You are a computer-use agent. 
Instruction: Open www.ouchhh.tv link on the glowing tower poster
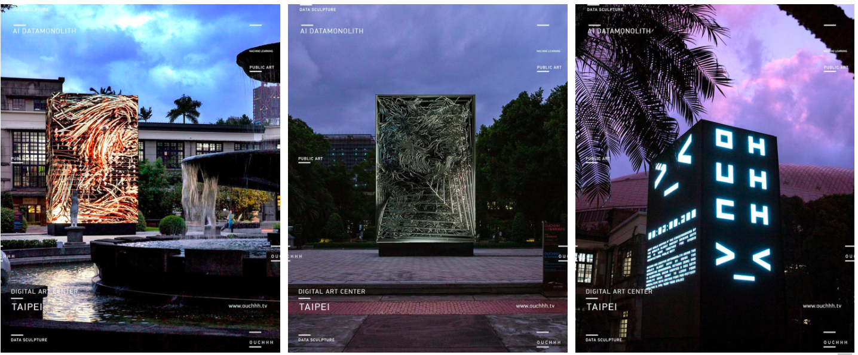(822, 306)
